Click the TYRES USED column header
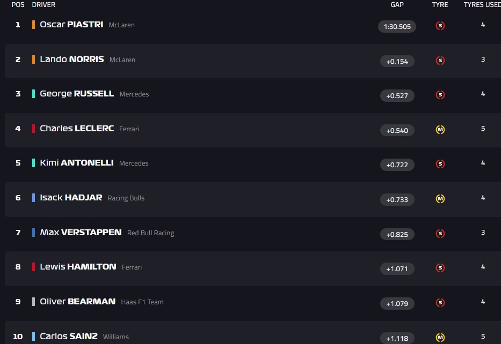 click(x=482, y=5)
